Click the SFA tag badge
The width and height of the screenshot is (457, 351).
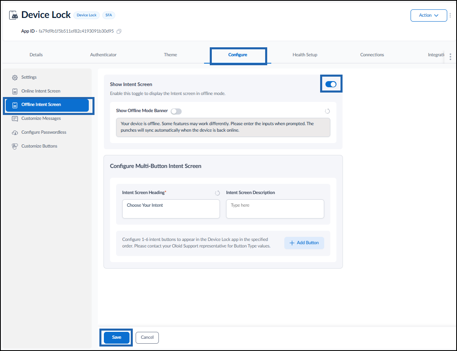108,15
